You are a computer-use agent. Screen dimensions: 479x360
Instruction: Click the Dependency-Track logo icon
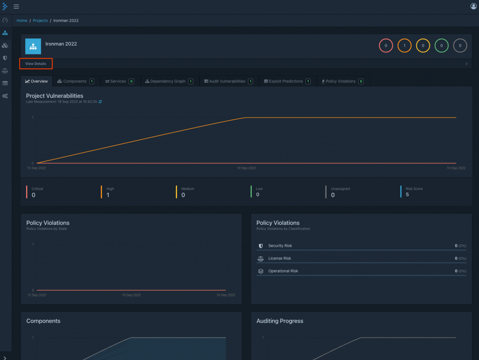click(x=5, y=7)
